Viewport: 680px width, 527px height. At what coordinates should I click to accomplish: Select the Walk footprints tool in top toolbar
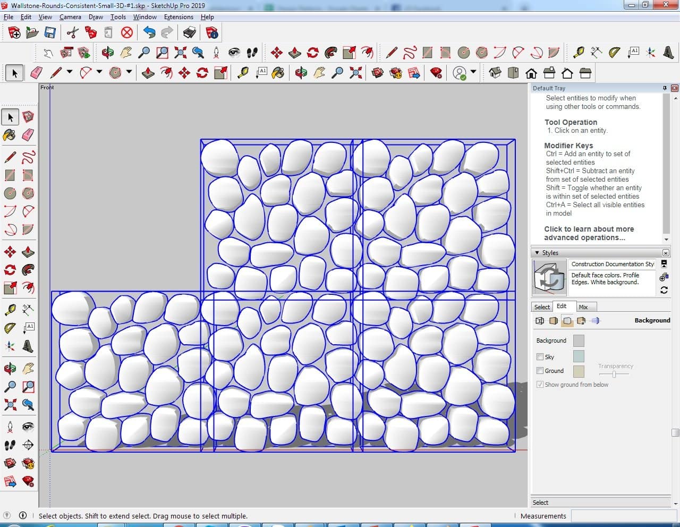252,52
